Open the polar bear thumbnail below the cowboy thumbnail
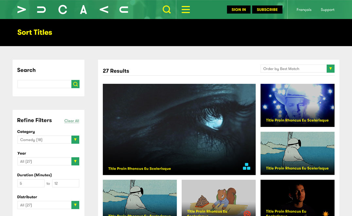The height and width of the screenshot is (216, 352). pyautogui.click(x=297, y=153)
